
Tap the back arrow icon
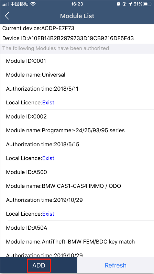[x=7, y=16]
